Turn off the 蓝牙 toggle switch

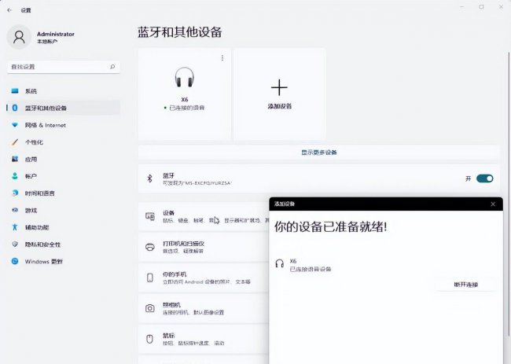click(484, 178)
